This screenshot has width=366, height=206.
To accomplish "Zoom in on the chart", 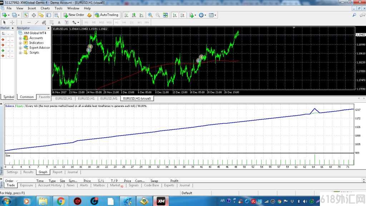I will coord(150,15).
